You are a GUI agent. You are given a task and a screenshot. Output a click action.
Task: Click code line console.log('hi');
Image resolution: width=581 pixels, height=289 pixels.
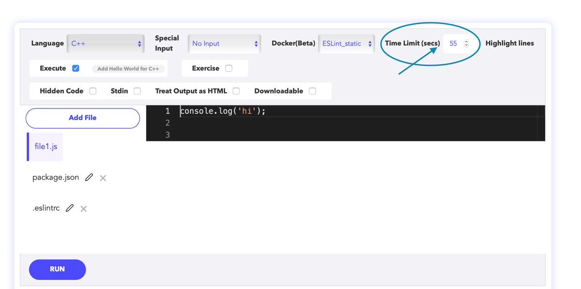[223, 111]
